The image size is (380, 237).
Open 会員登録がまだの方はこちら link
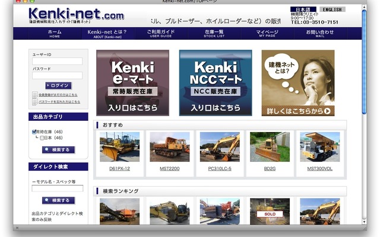[x=58, y=95]
